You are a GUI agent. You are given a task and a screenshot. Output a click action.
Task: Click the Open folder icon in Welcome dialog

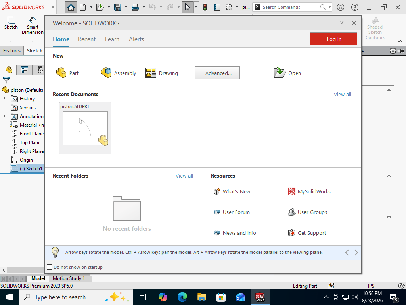(x=280, y=73)
